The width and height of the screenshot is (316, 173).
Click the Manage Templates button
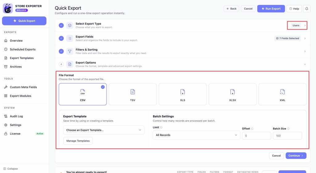(78, 141)
